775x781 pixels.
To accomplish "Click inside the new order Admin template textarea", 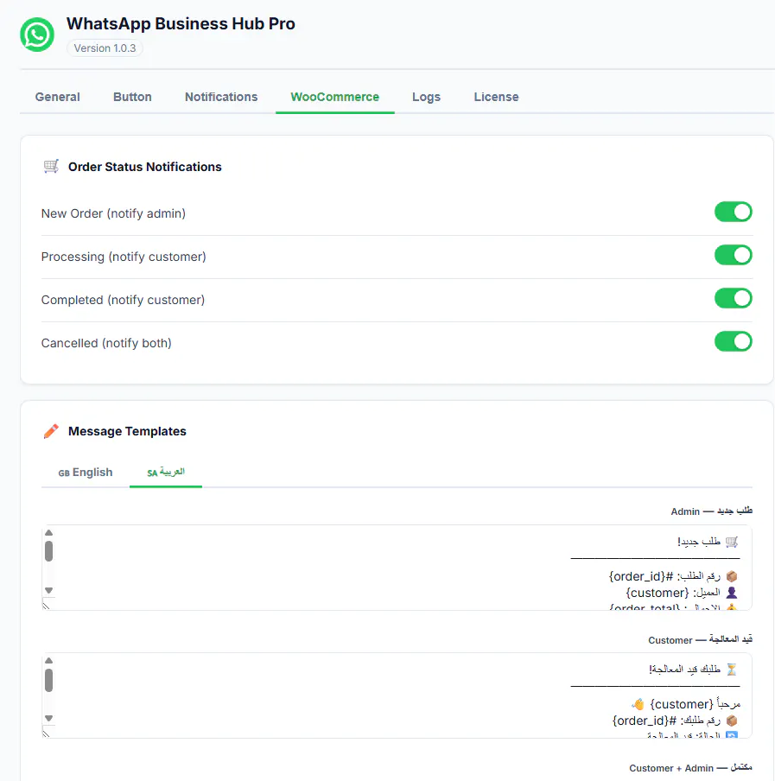I will tap(397, 568).
